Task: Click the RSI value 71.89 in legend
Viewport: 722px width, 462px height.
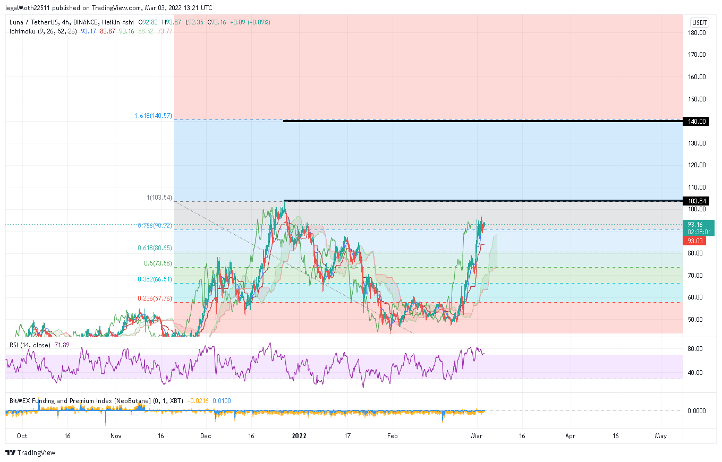Action: coord(61,345)
